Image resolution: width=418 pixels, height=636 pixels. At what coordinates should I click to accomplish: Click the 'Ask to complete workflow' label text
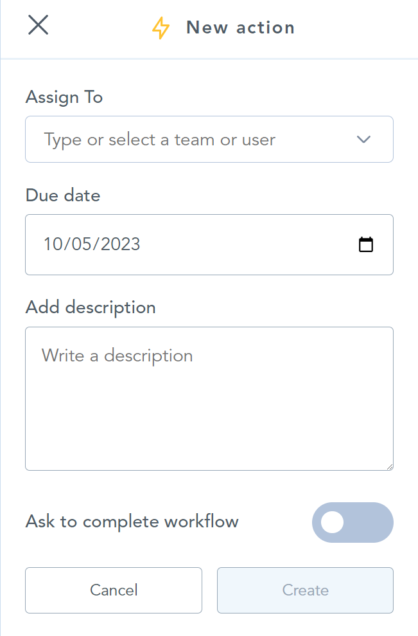(132, 521)
